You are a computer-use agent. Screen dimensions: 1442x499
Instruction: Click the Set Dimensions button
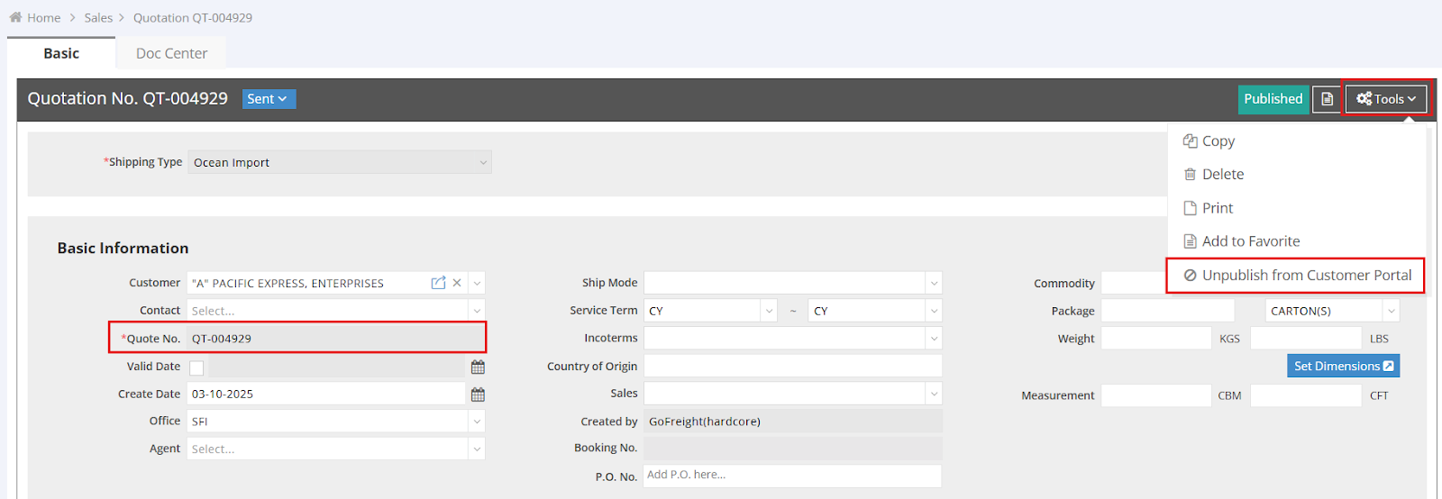tap(1343, 366)
